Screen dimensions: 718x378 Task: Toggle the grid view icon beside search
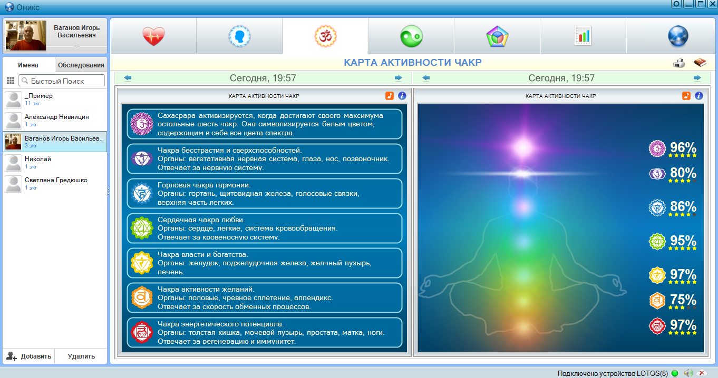pyautogui.click(x=11, y=81)
